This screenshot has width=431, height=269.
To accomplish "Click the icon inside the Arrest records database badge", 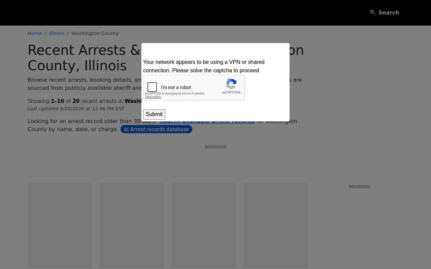I will coord(126,129).
